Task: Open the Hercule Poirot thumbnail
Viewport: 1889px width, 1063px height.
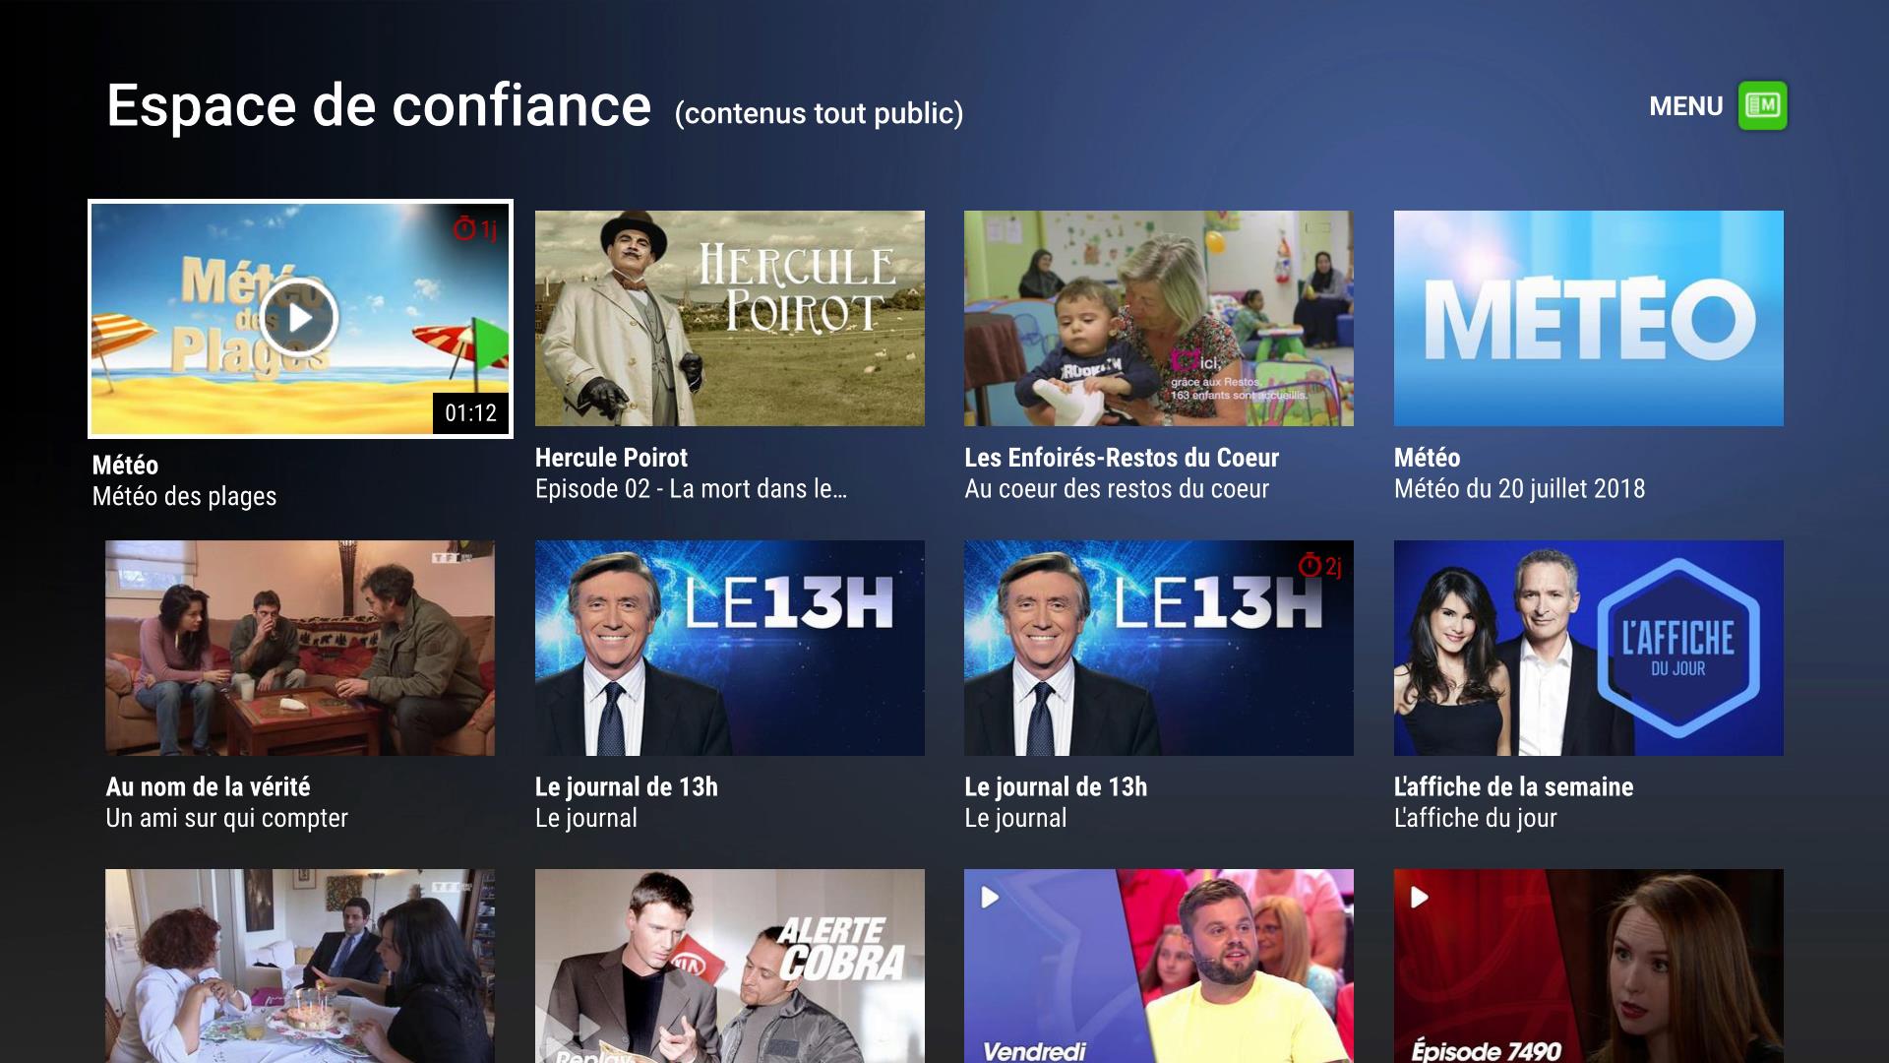Action: (730, 318)
